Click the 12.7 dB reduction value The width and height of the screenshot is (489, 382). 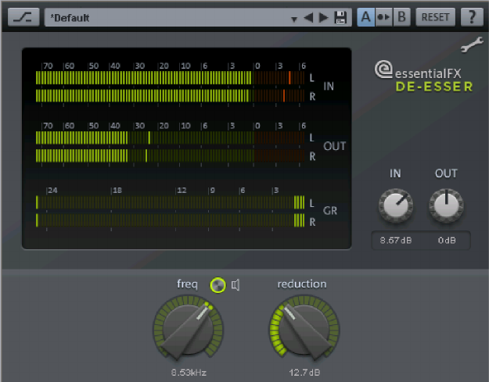point(304,373)
